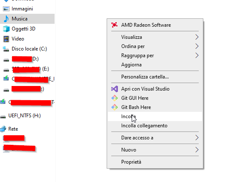Click the Oggetti 3D cube icon
240x182 pixels.
pyautogui.click(x=6, y=29)
